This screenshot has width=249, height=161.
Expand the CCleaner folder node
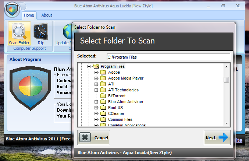point(96,113)
